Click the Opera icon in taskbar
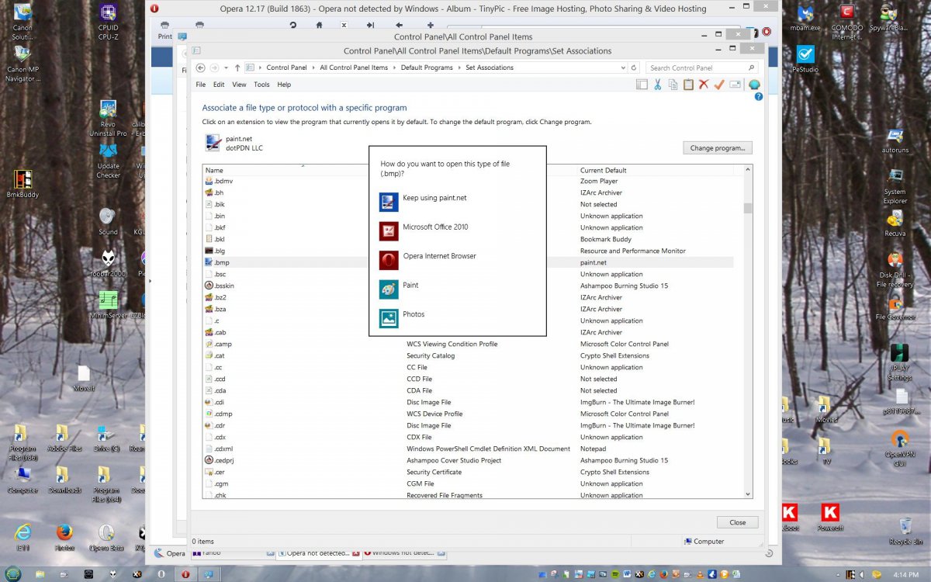 pos(185,574)
